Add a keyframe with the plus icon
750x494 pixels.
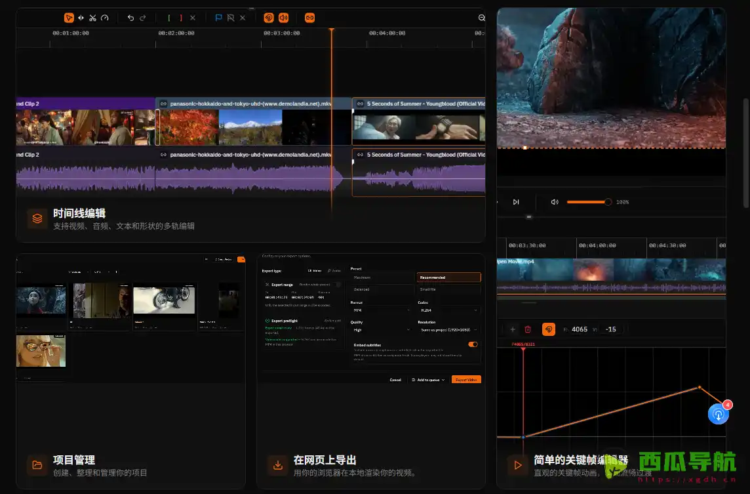pyautogui.click(x=513, y=329)
